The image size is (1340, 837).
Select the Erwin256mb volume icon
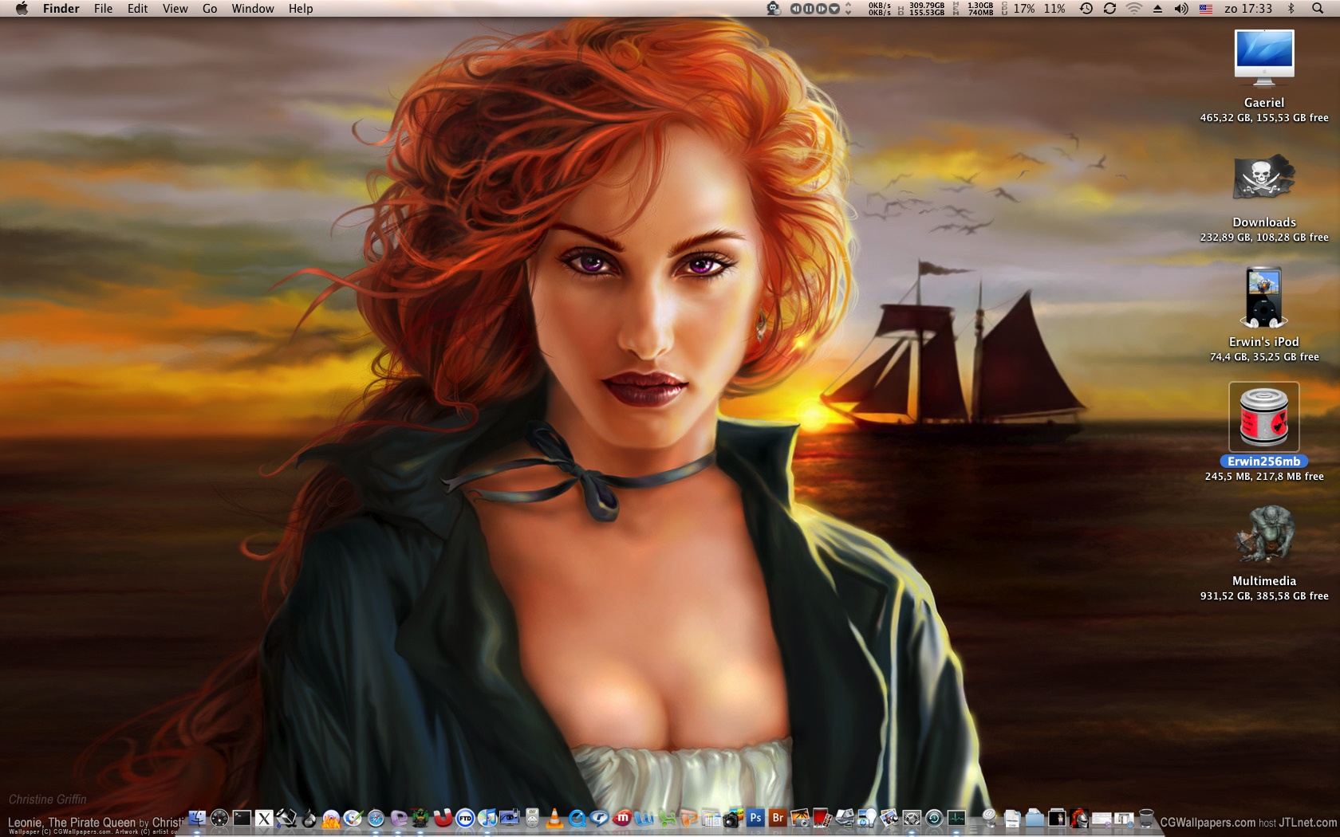1264,417
